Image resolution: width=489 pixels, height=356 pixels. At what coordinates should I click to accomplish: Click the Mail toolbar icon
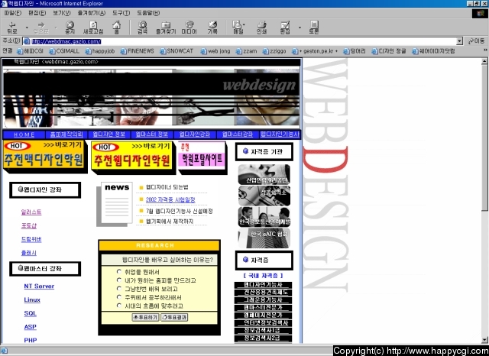point(238,28)
